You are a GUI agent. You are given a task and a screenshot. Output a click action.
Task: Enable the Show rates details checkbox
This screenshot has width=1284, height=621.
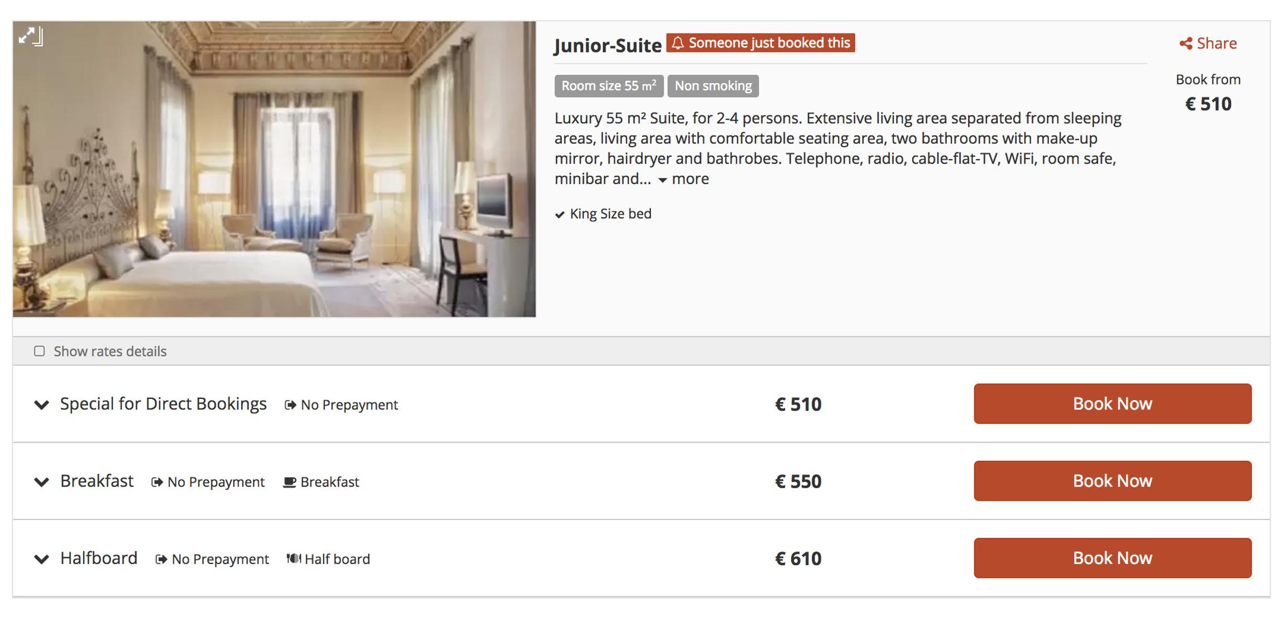pyautogui.click(x=39, y=352)
